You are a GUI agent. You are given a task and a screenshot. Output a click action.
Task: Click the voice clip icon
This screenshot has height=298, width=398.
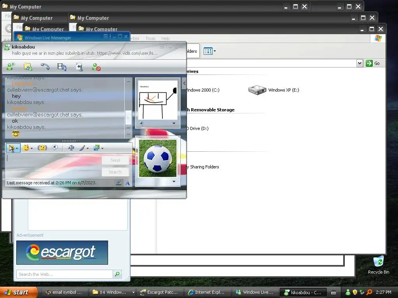click(54, 147)
